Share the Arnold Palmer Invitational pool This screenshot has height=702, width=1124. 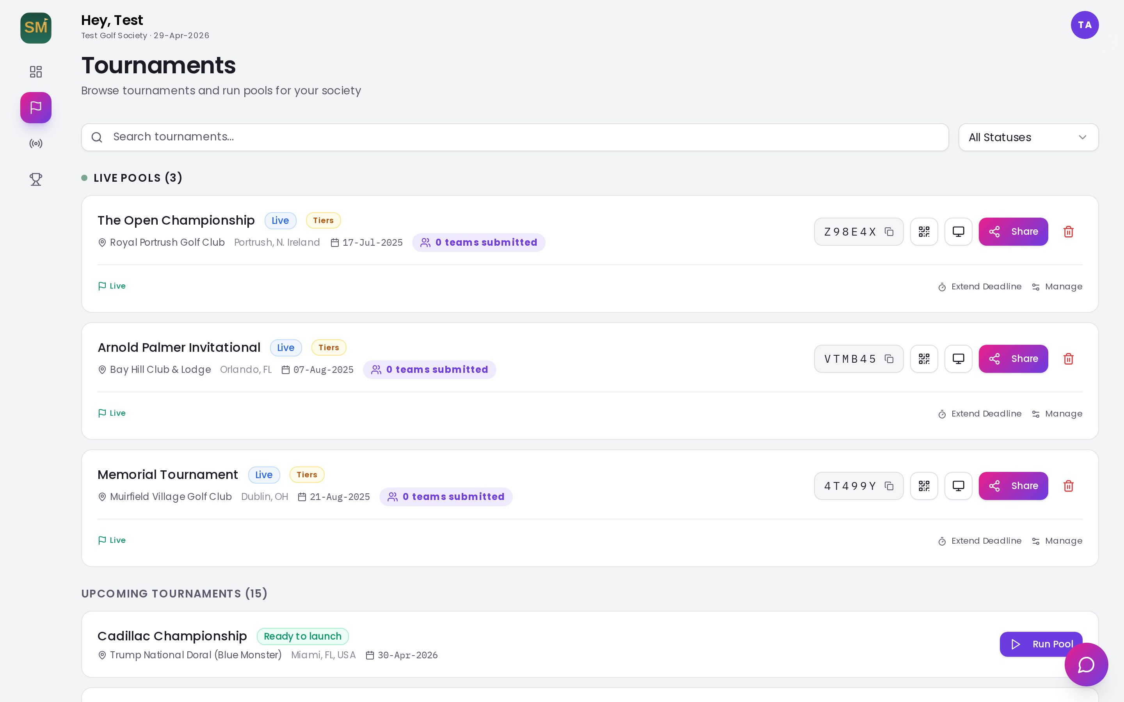click(1013, 359)
